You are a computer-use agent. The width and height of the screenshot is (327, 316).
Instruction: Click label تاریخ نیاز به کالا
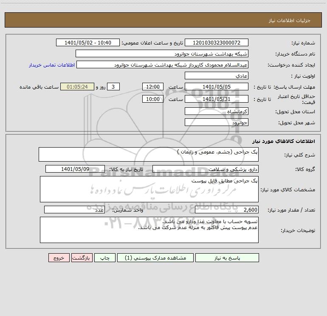tap(126, 169)
